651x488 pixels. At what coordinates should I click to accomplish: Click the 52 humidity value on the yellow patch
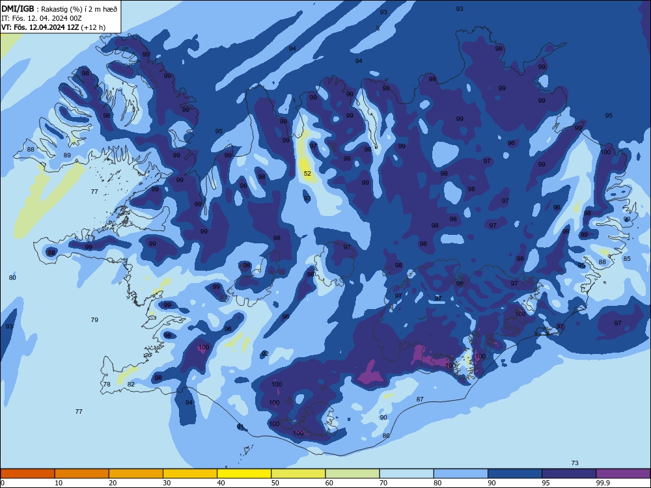[307, 174]
